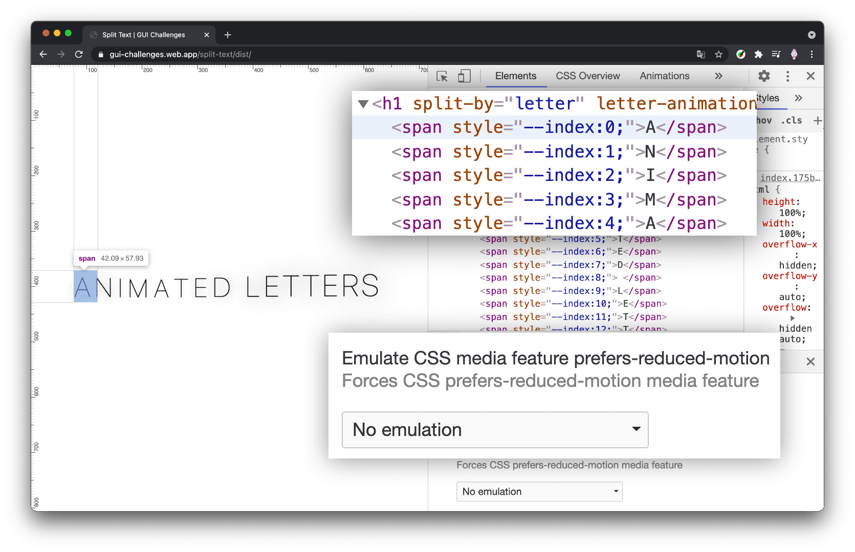Screen dimensions: 855x552
Task: Reload the page
Action: (79, 54)
